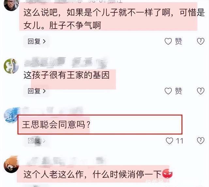The height and width of the screenshot is (187, 209).
Task: Open the blue calligraphy avatar profile
Action: [11, 115]
